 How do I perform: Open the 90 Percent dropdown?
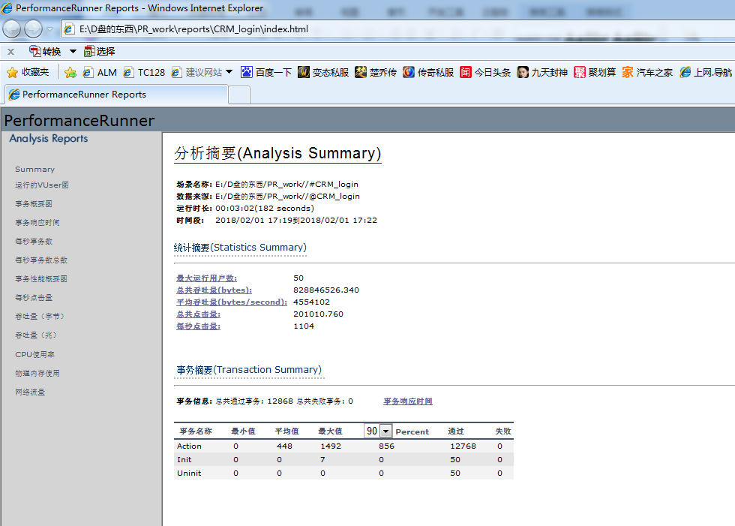tap(385, 431)
